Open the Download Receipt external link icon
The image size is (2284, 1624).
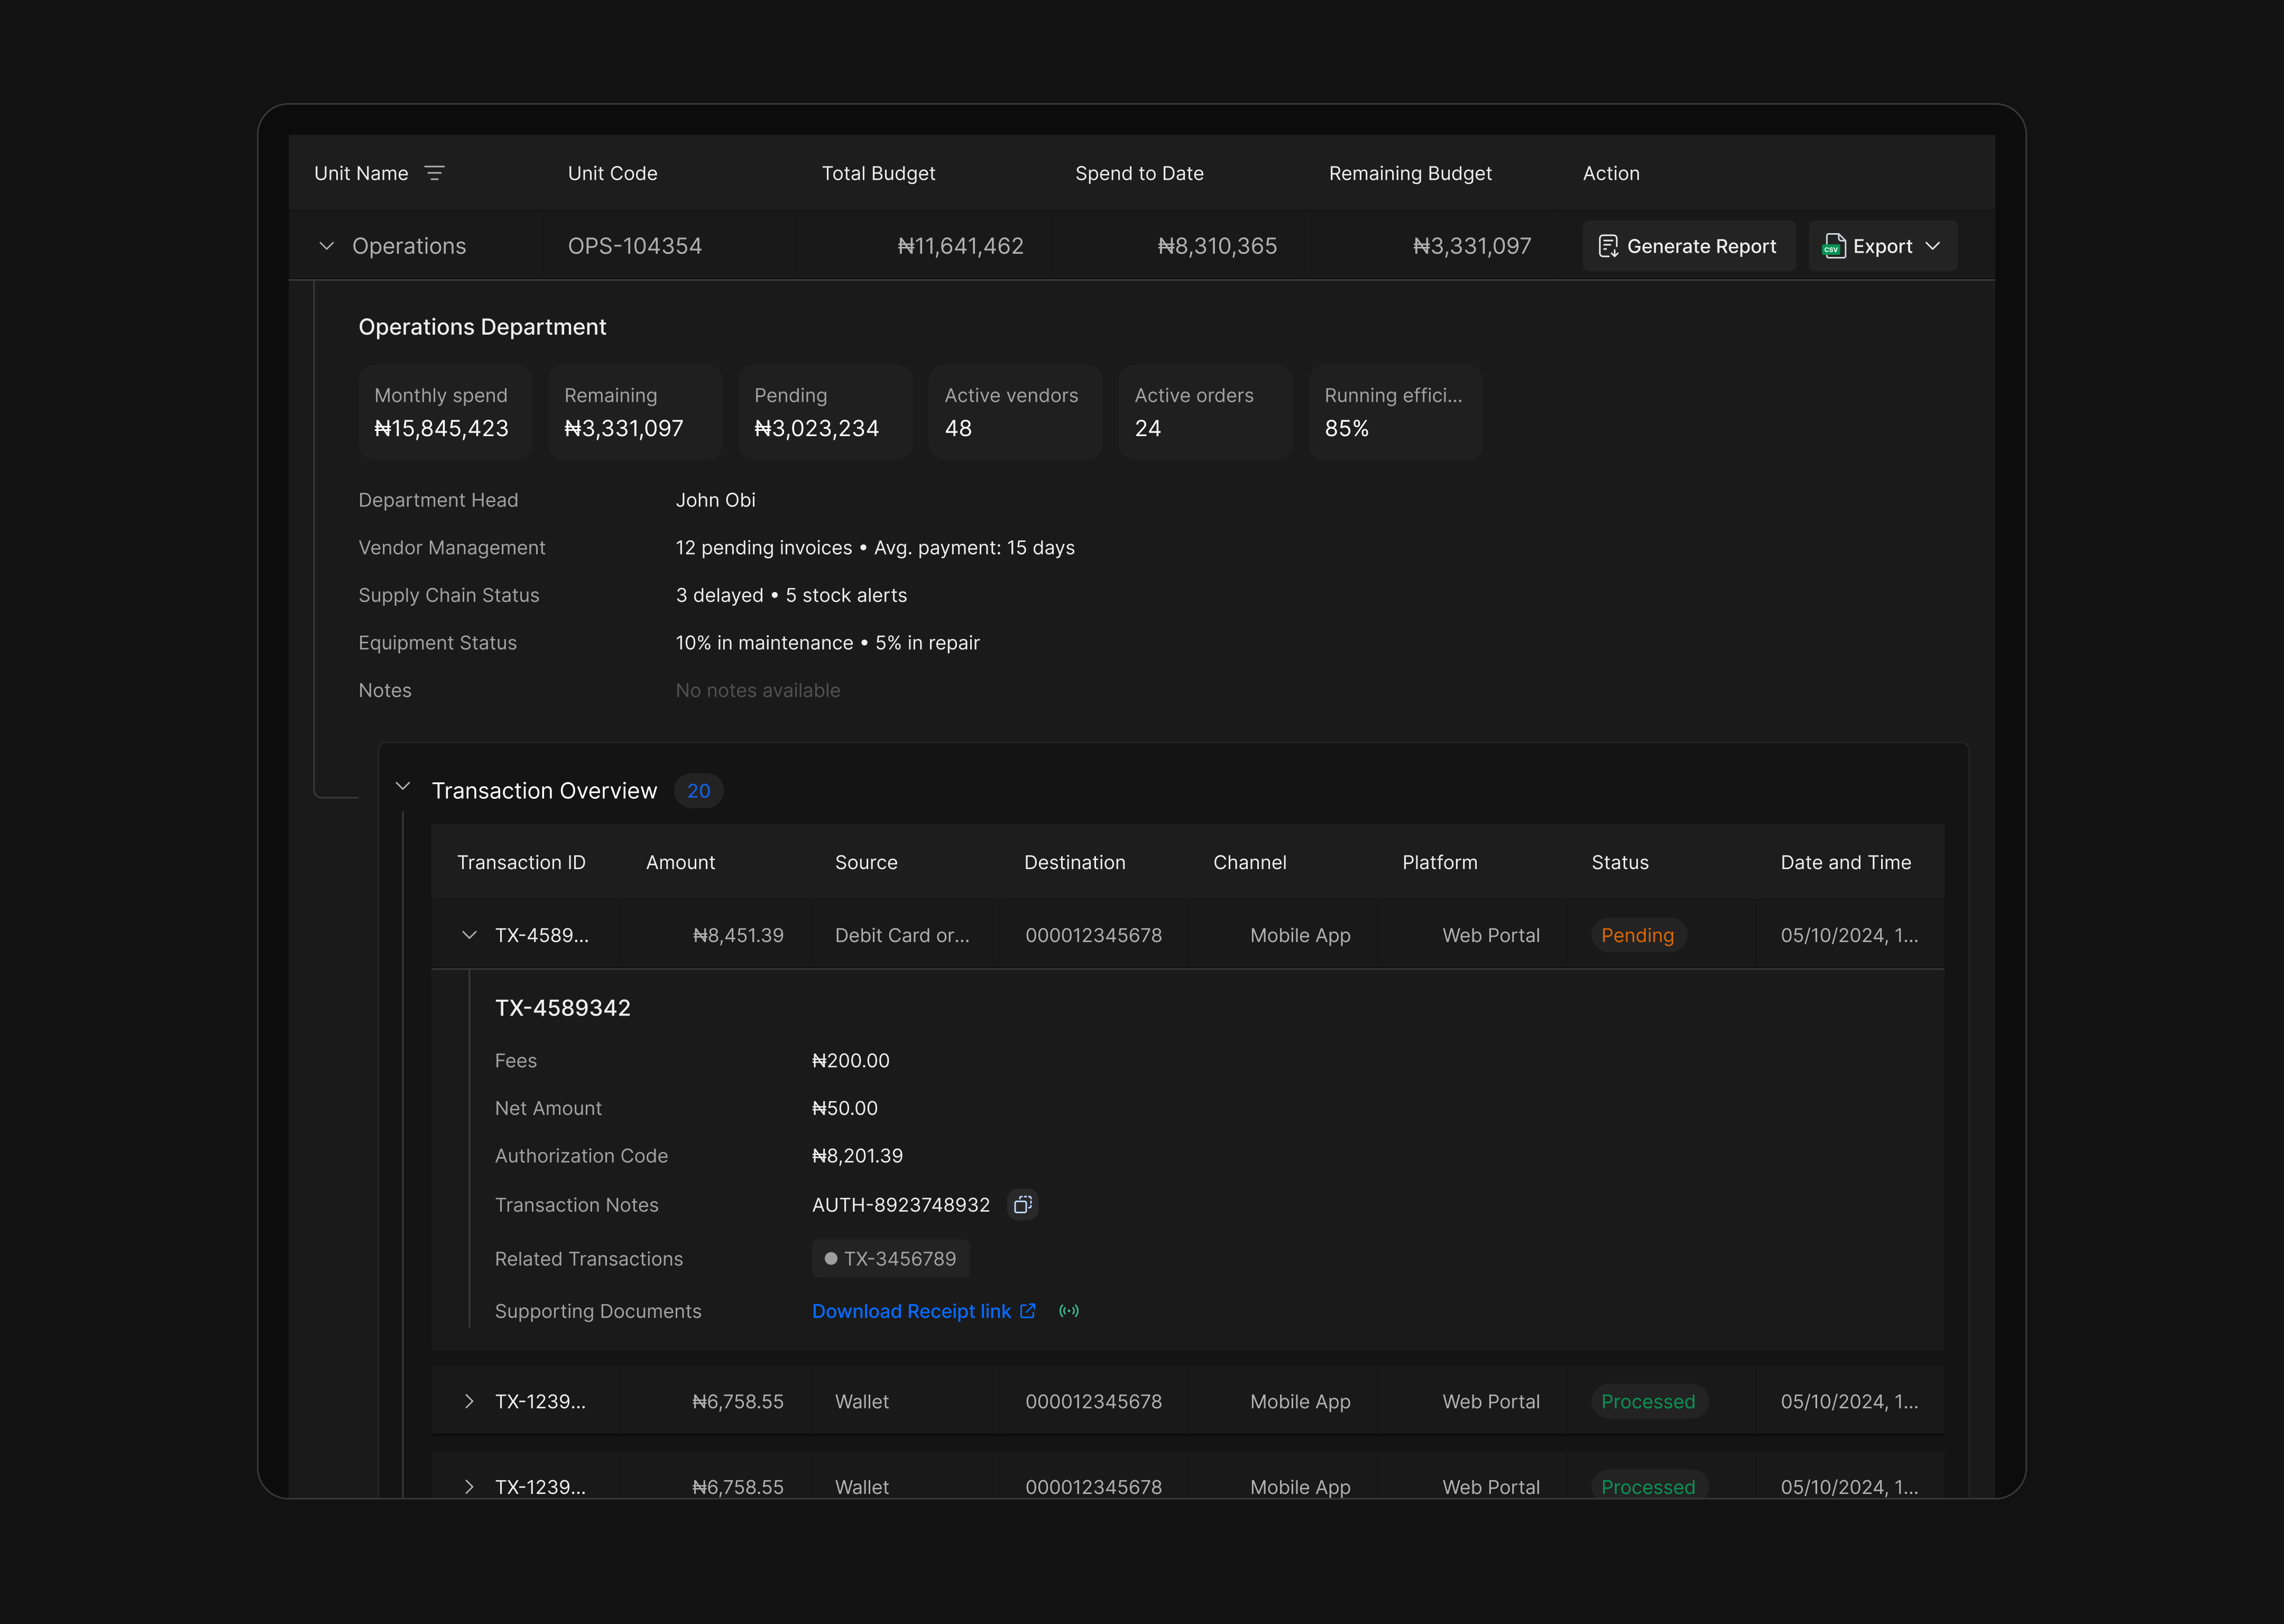(x=1028, y=1311)
